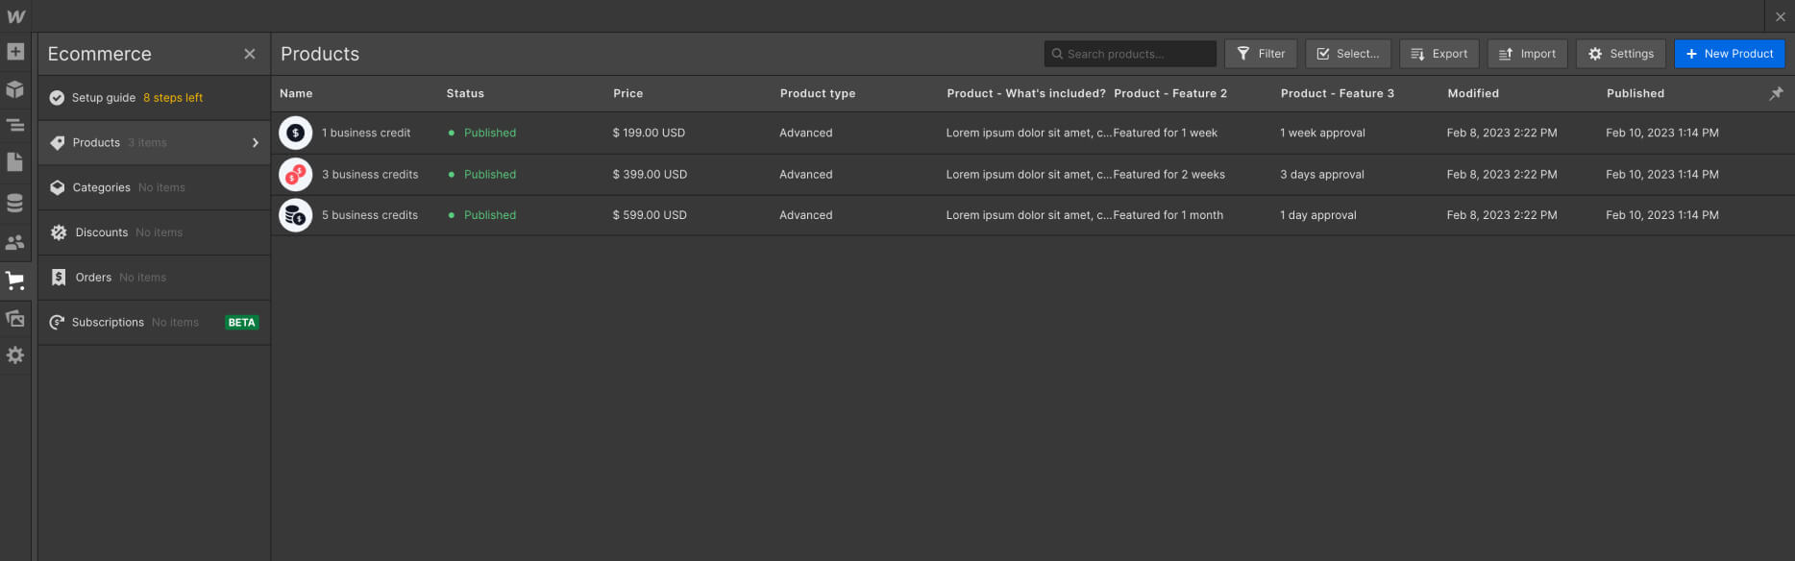
Task: Open the Pages panel
Action: [x=15, y=162]
